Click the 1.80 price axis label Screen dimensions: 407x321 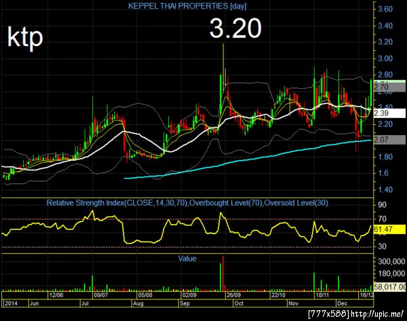pos(385,157)
